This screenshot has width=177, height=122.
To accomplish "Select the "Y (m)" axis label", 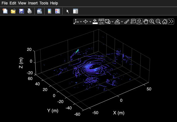I will 53,111.
